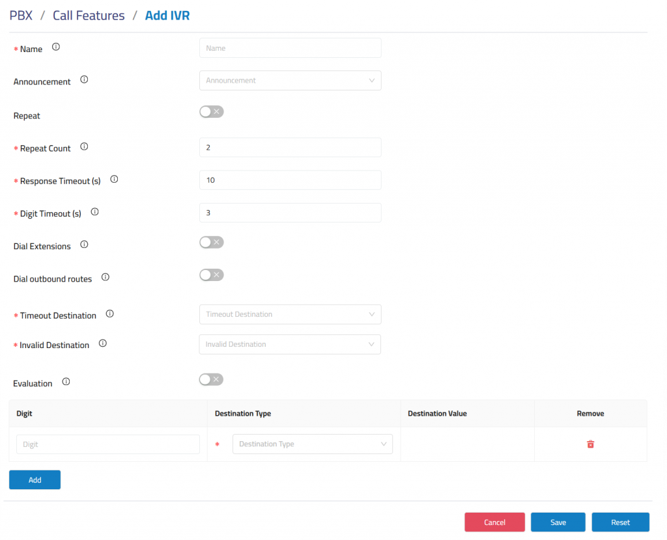This screenshot has width=667, height=540.
Task: Click the info icon next to Announcement
Action: coord(84,80)
